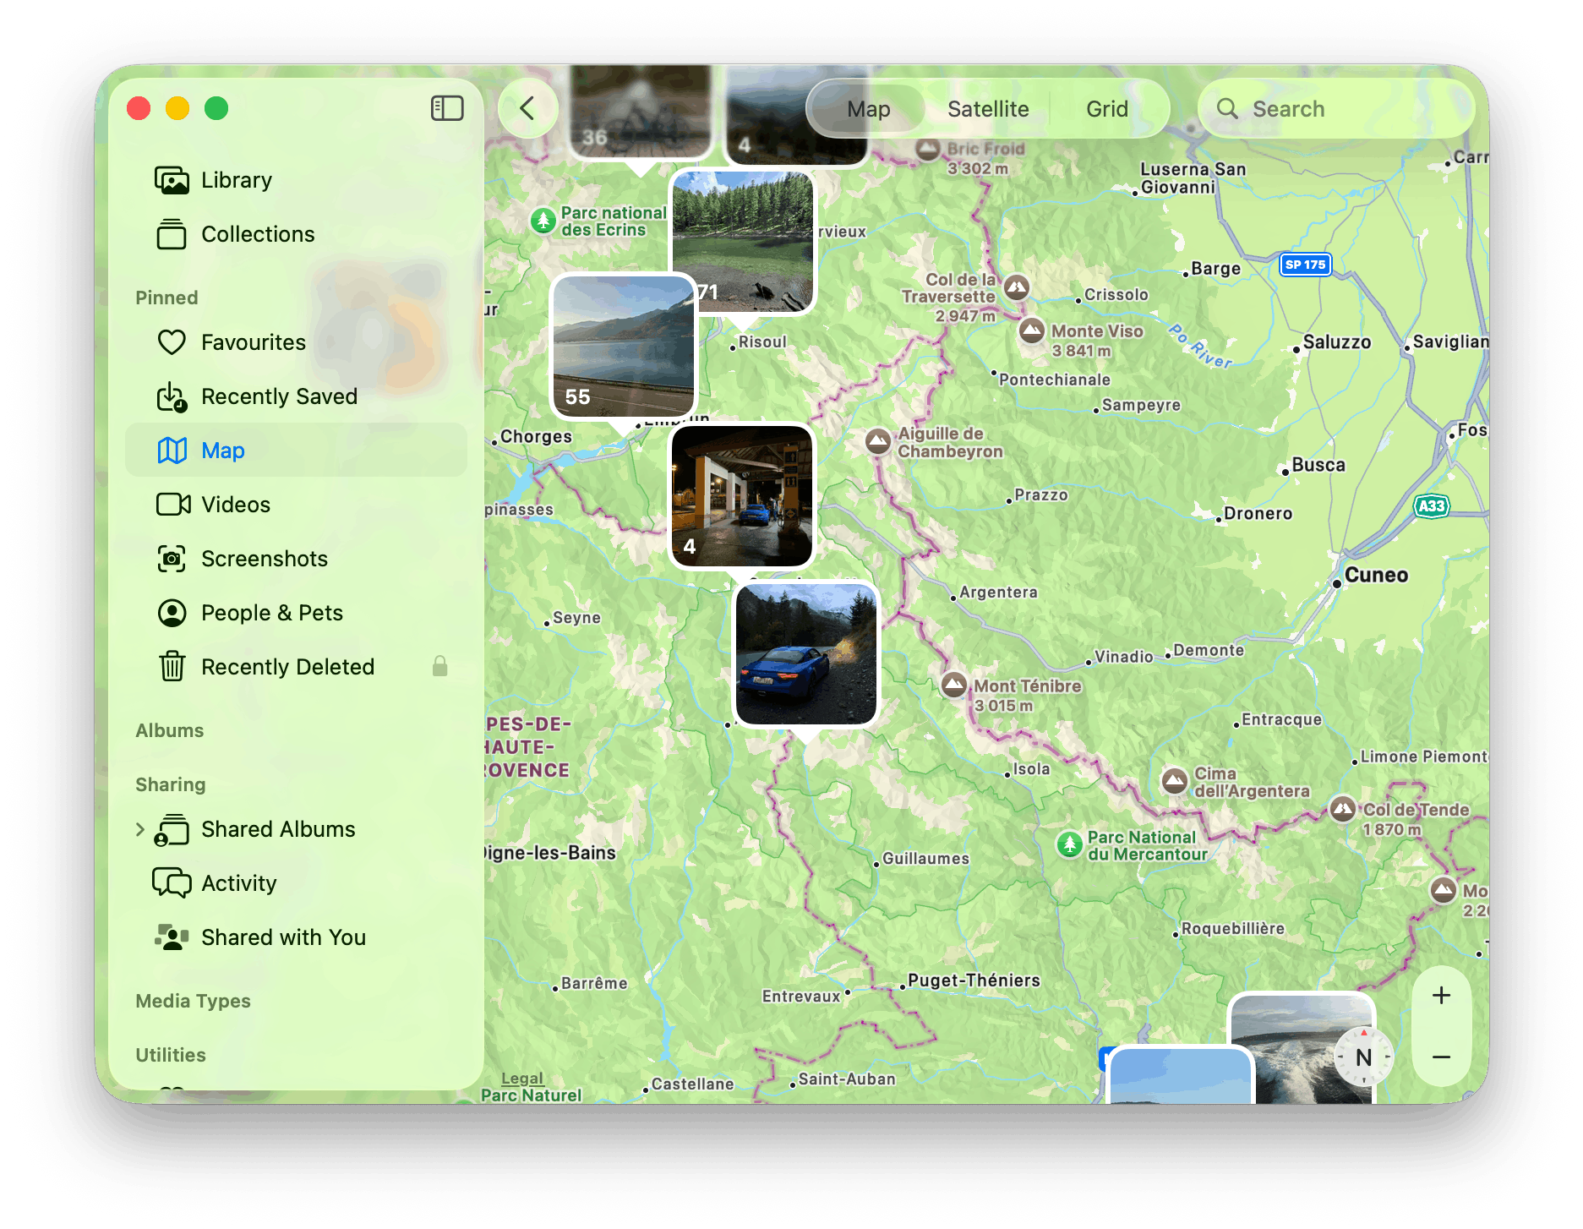Viewport: 1583px width, 1229px height.
Task: Click the back chevron button
Action: (x=527, y=108)
